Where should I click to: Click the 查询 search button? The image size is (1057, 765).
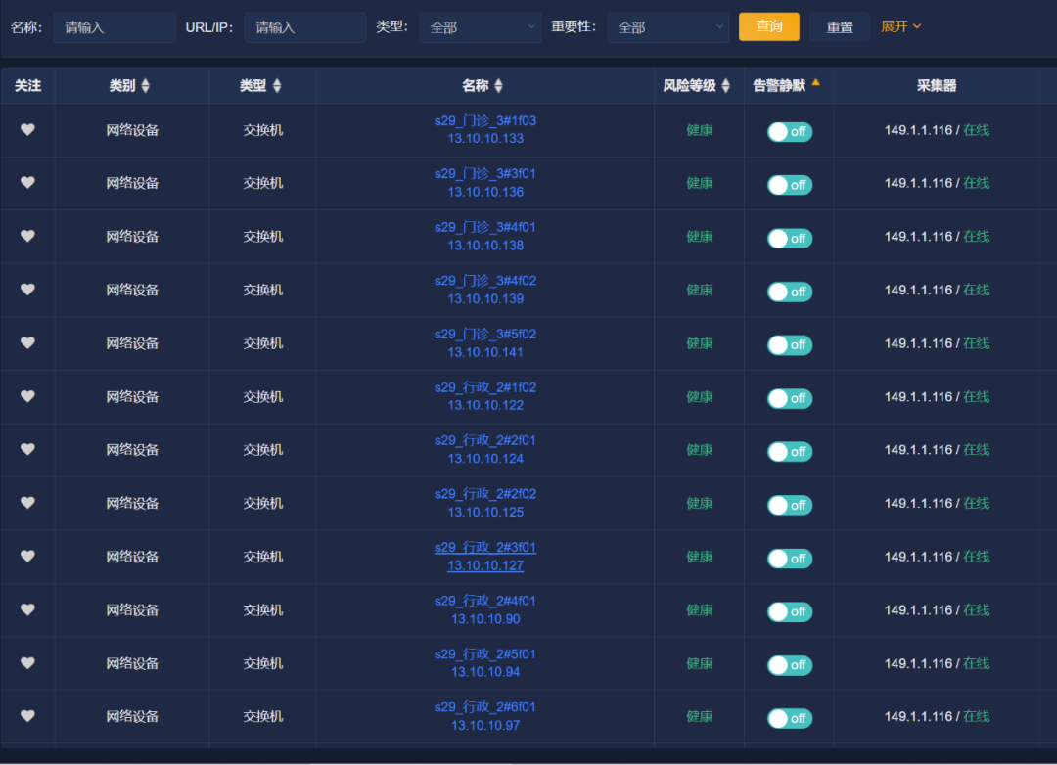pyautogui.click(x=769, y=27)
